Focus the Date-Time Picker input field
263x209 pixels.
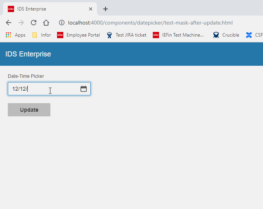[x=49, y=89]
